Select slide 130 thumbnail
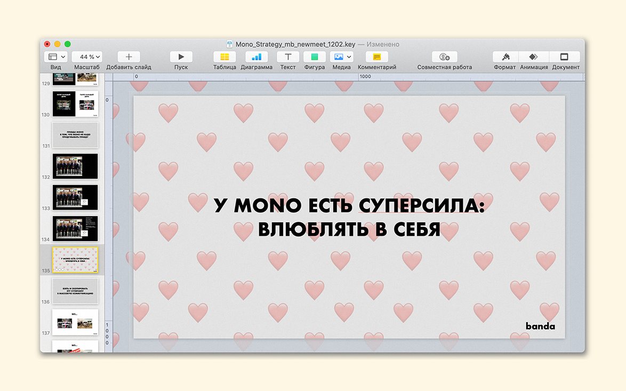Image resolution: width=626 pixels, height=391 pixels. 75,104
